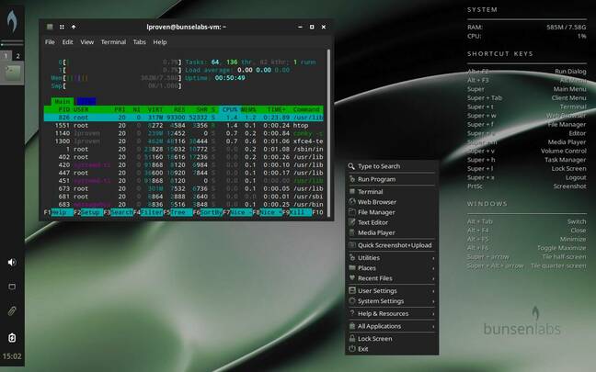Image resolution: width=596 pixels, height=372 pixels.
Task: Switch to workspace 2 in the pager
Action: click(x=17, y=56)
